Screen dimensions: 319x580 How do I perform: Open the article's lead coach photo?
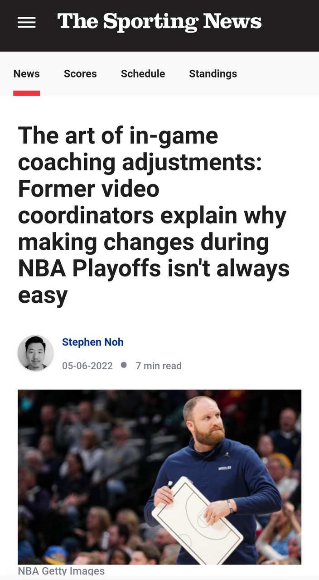(159, 477)
